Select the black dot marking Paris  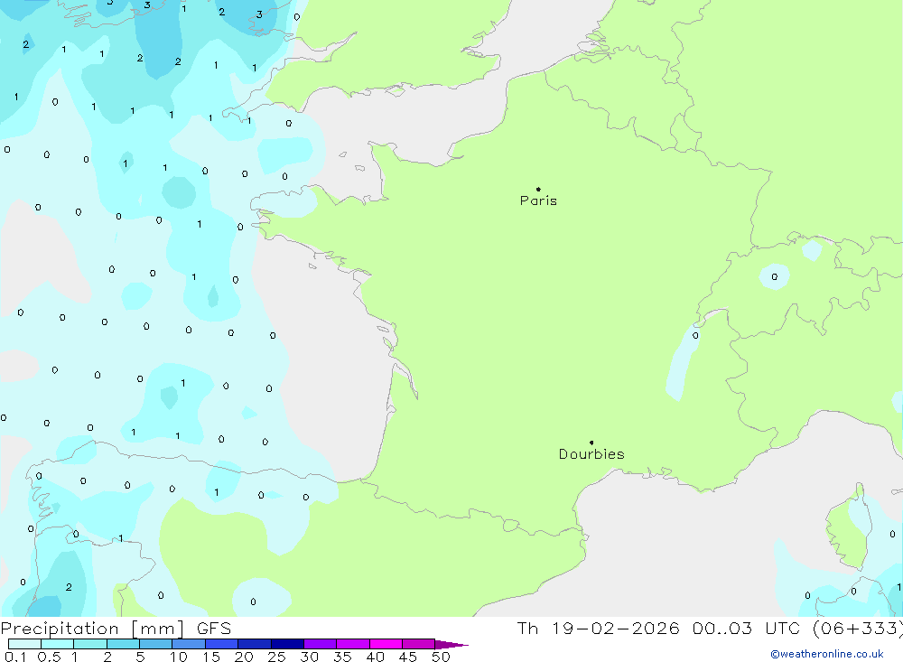click(x=538, y=189)
